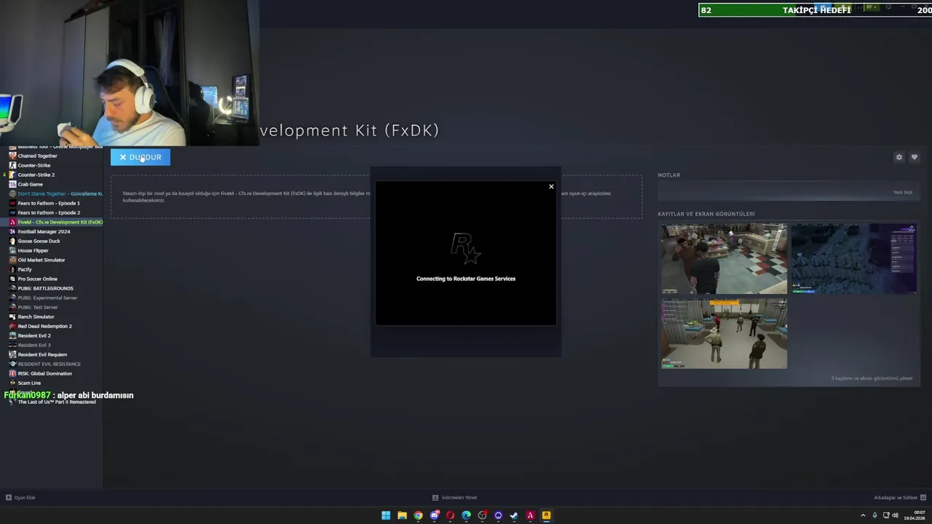
Task: Open Arkadaşlar ve Sohbet friends panel
Action: coord(900,498)
